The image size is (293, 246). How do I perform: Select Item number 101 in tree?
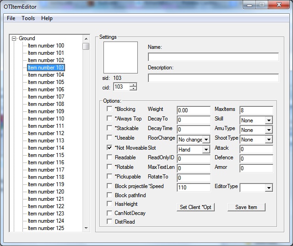[x=46, y=53]
